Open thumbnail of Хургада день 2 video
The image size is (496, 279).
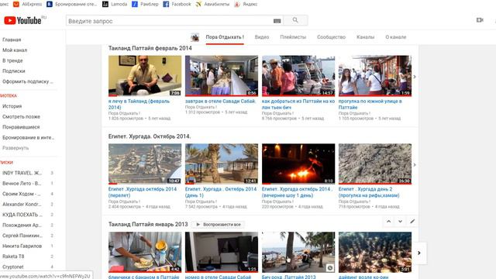tap(375, 164)
